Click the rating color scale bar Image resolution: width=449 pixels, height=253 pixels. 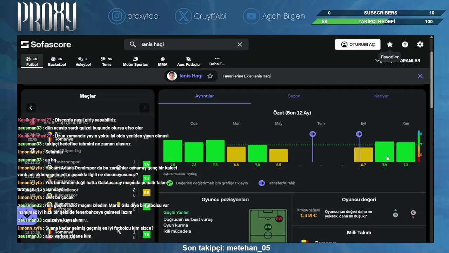pyautogui.click(x=418, y=146)
